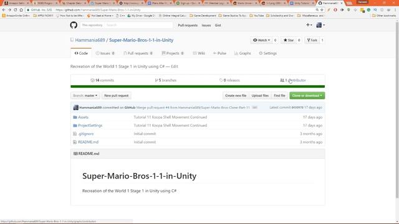Open the Watch dropdown

(261, 40)
